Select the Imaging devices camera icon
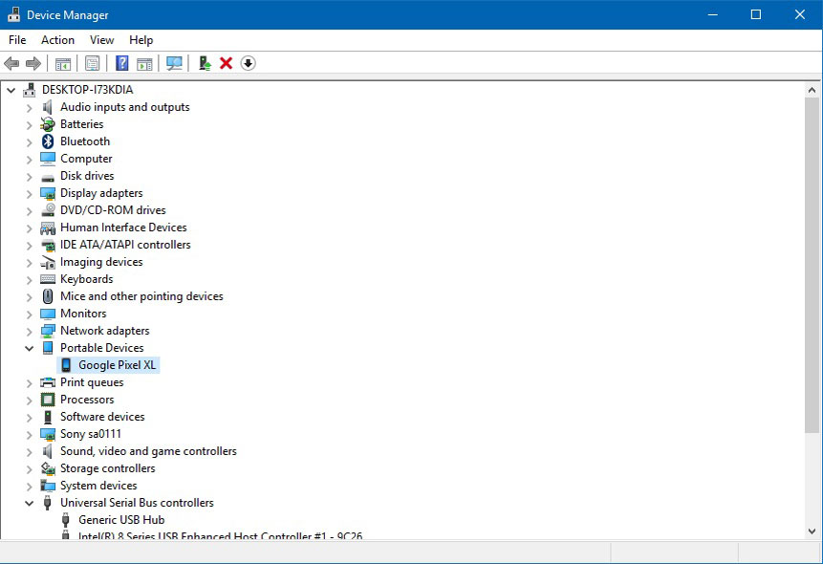The width and height of the screenshot is (823, 564). pyautogui.click(x=48, y=262)
